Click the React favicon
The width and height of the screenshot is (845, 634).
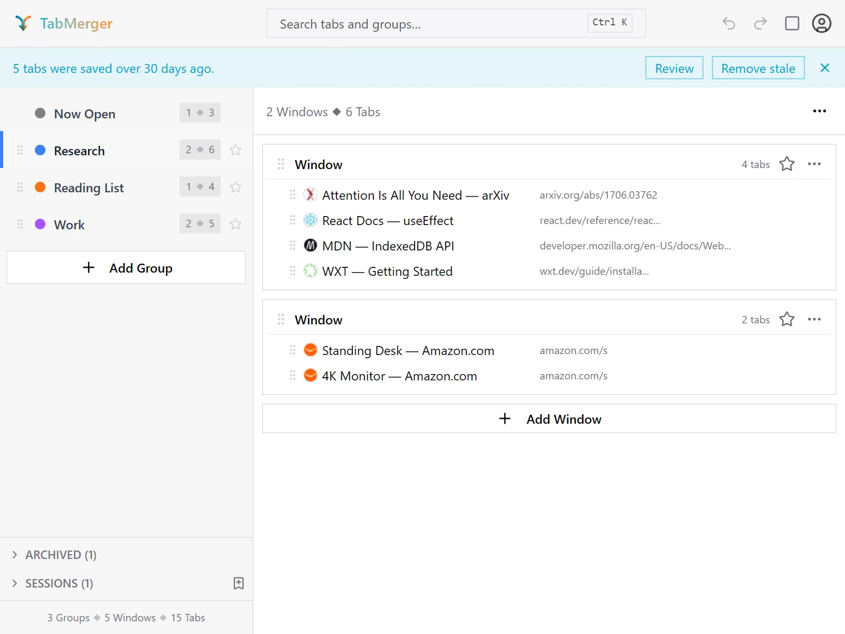(x=311, y=220)
